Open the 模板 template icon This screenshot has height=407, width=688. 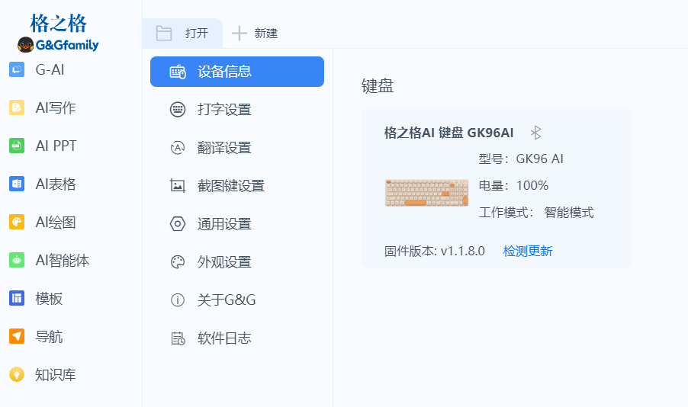pyautogui.click(x=17, y=298)
